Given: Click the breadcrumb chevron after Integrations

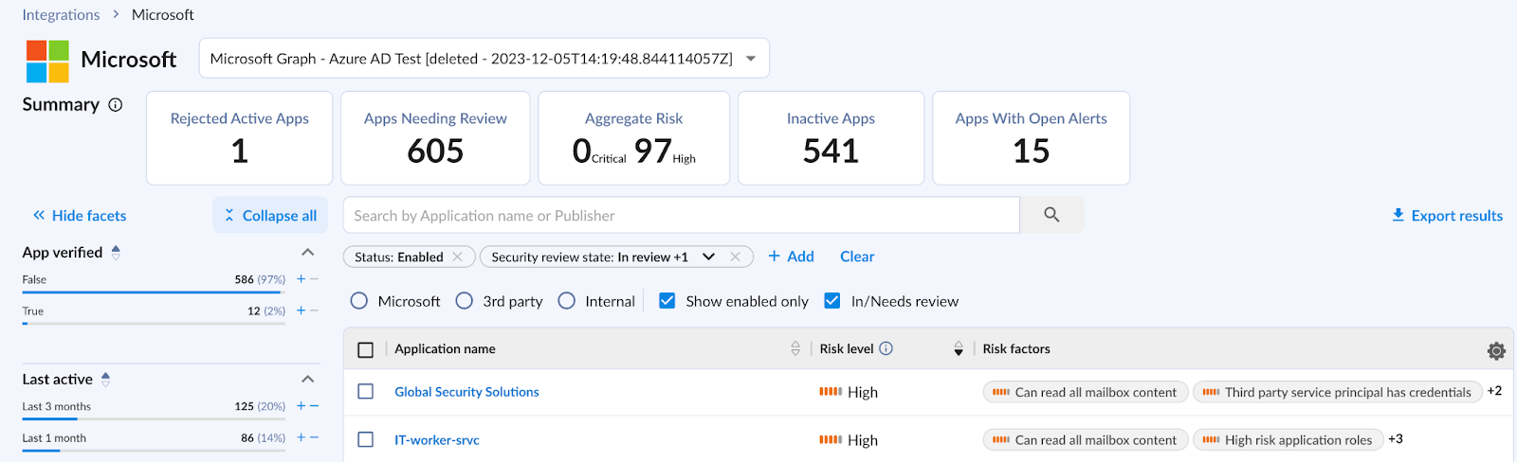Looking at the screenshot, I should 116,14.
